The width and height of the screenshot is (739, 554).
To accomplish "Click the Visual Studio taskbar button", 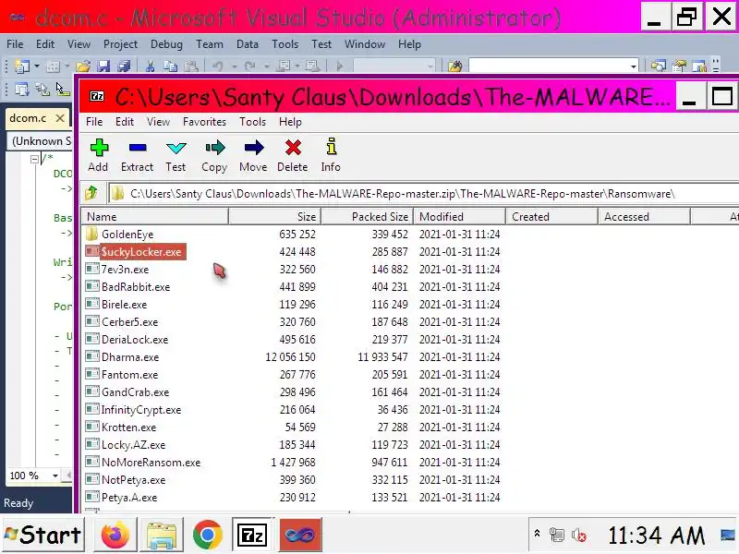I will click(300, 536).
